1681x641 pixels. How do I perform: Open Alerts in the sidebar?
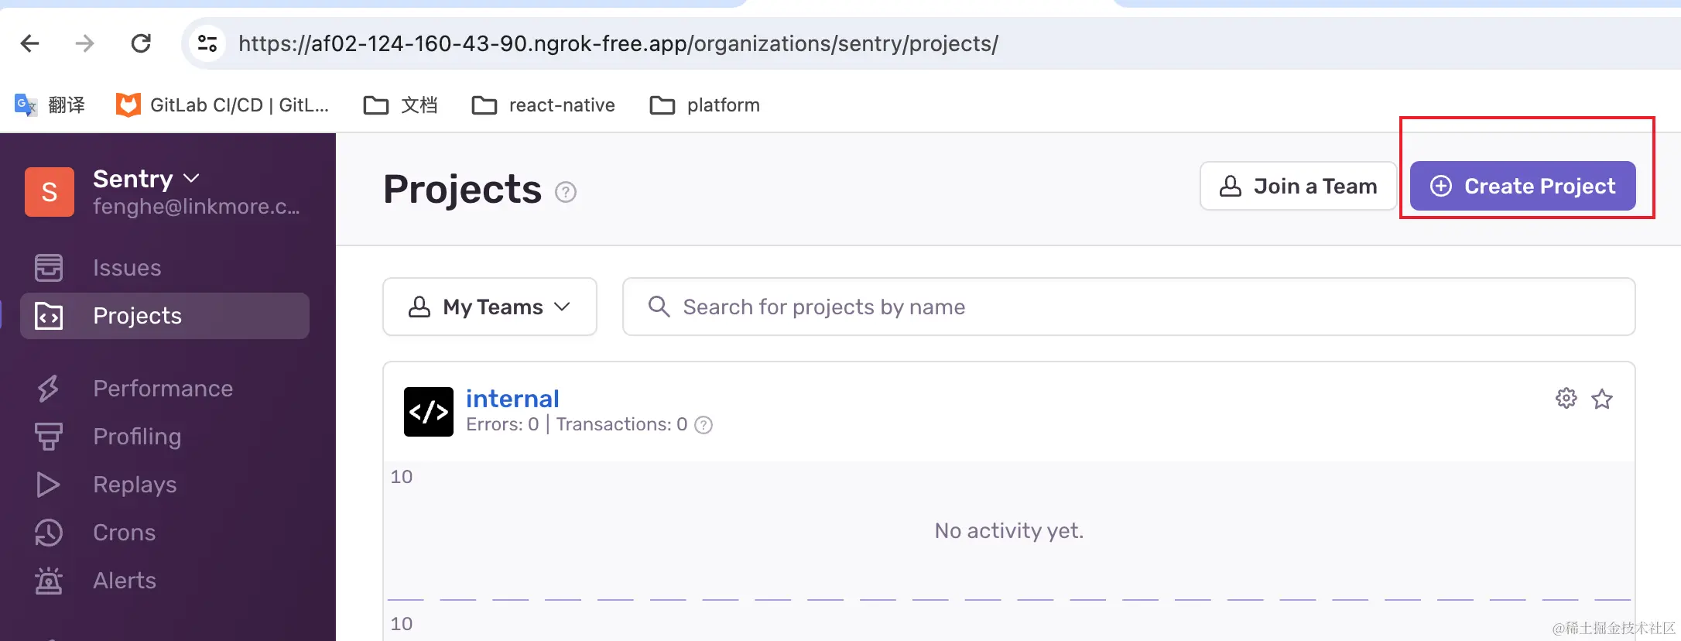click(x=165, y=581)
